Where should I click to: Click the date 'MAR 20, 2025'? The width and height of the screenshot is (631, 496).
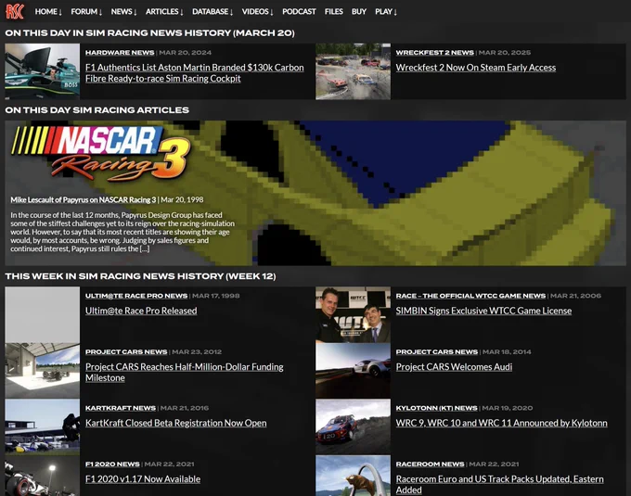(505, 53)
